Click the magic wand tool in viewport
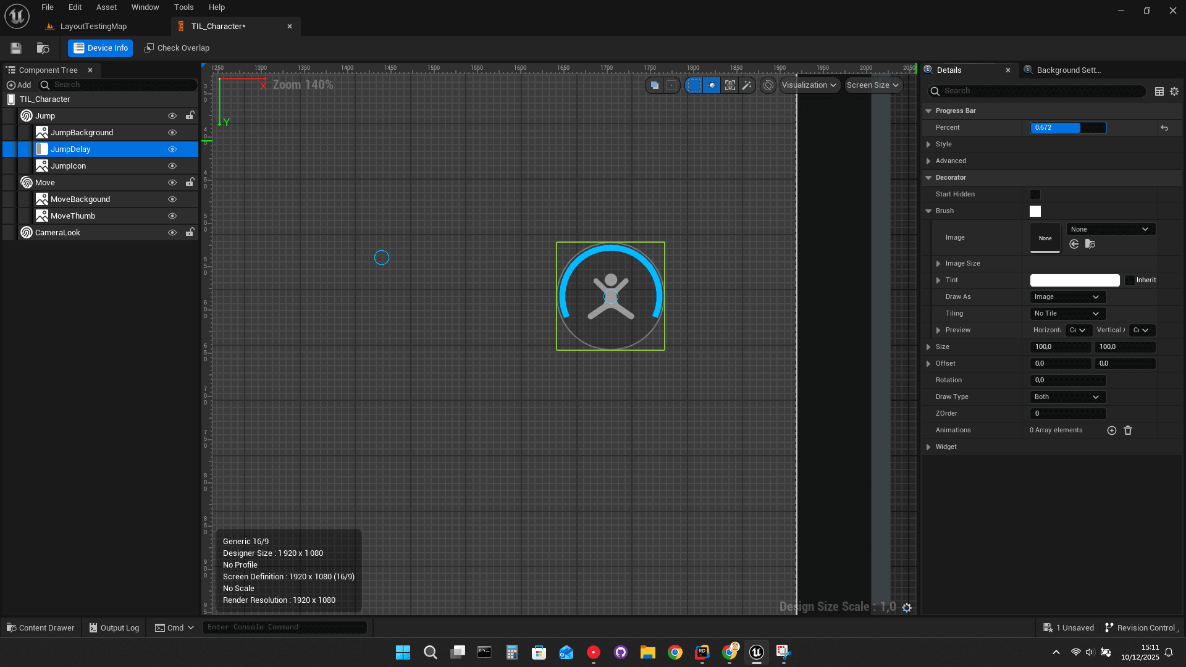The height and width of the screenshot is (667, 1186). [747, 85]
